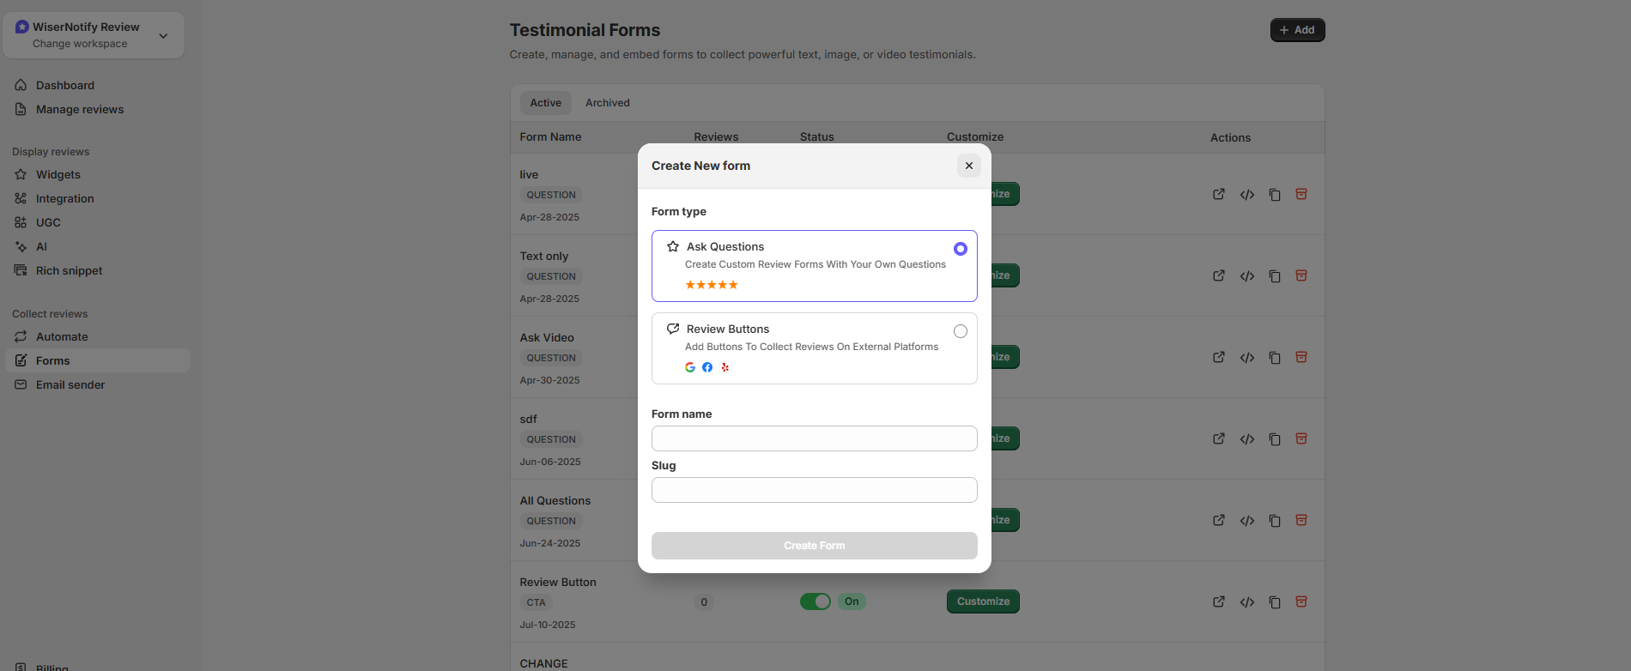Copy the All Questions form
Viewport: 1631px width, 671px height.
click(x=1275, y=521)
